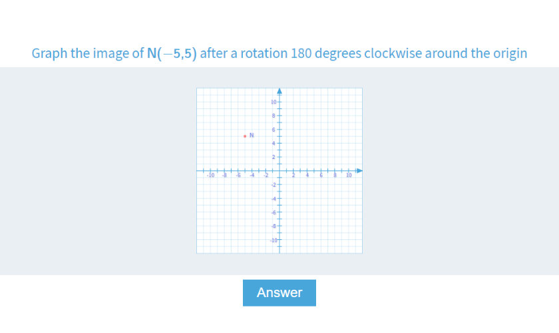Viewport: 559px width, 333px height.
Task: Click the red point N on the graph
Action: click(245, 136)
